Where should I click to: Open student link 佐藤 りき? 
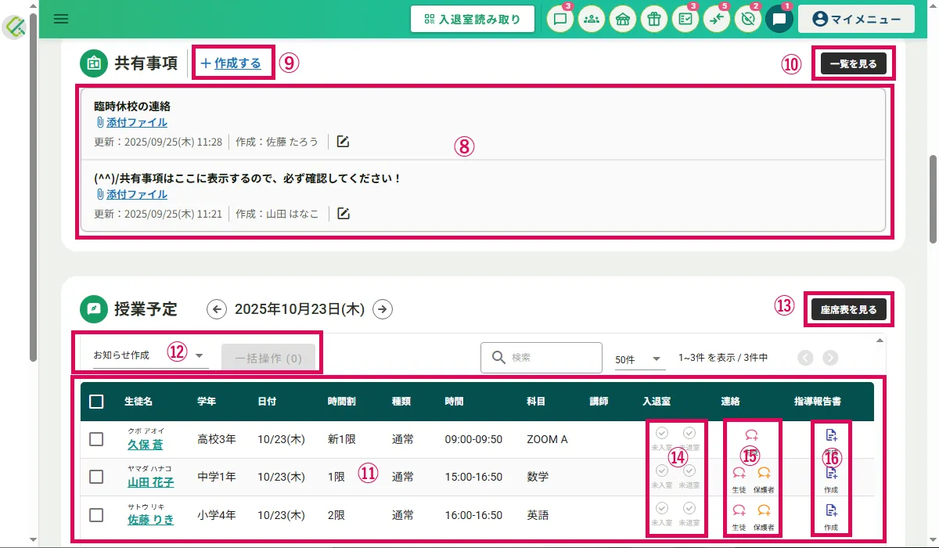tap(150, 520)
